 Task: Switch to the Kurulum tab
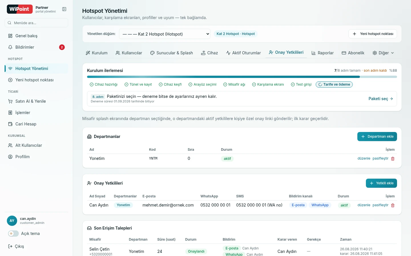click(x=96, y=53)
